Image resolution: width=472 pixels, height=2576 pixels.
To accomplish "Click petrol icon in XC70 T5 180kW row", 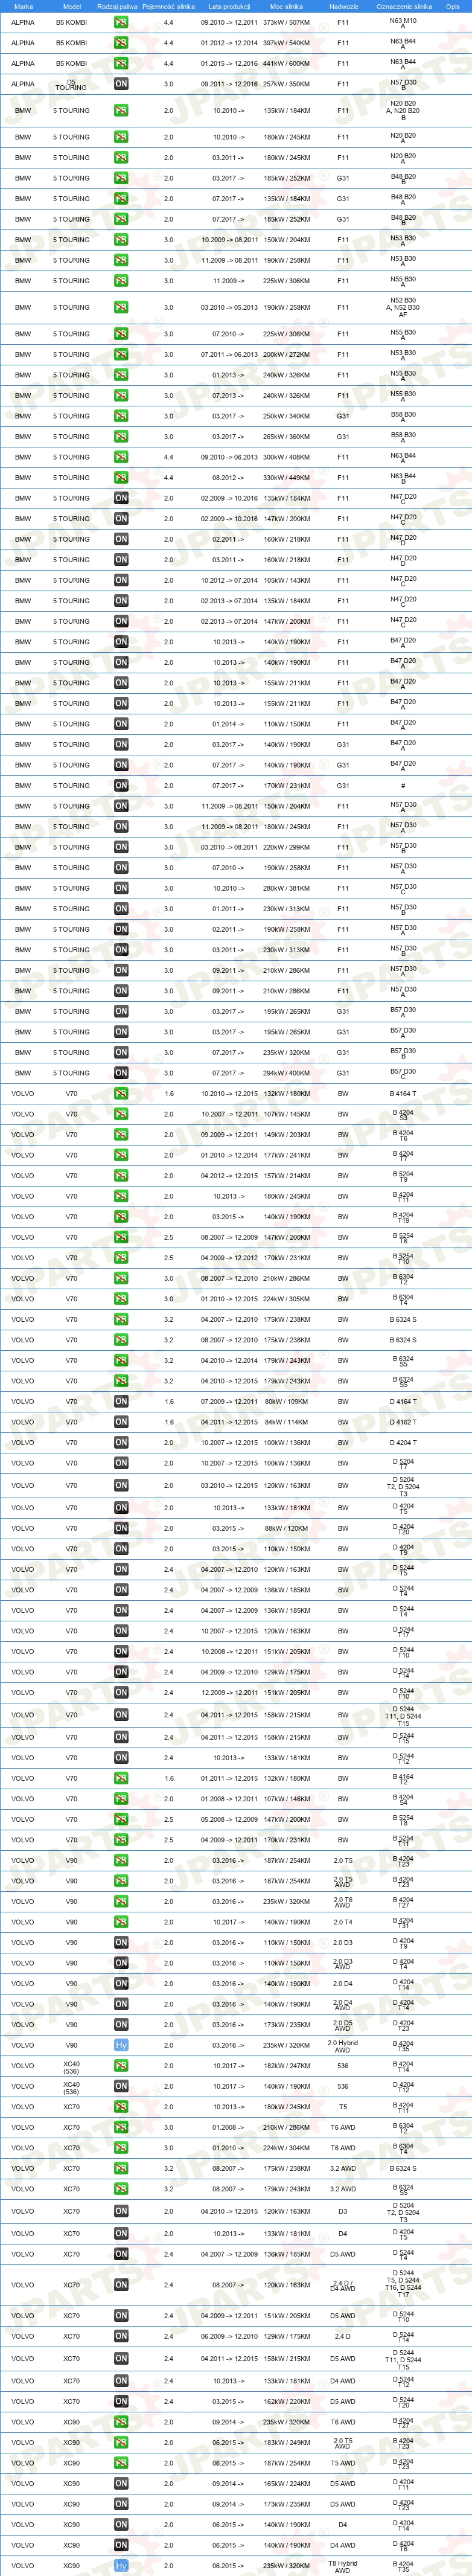I will [x=121, y=2107].
